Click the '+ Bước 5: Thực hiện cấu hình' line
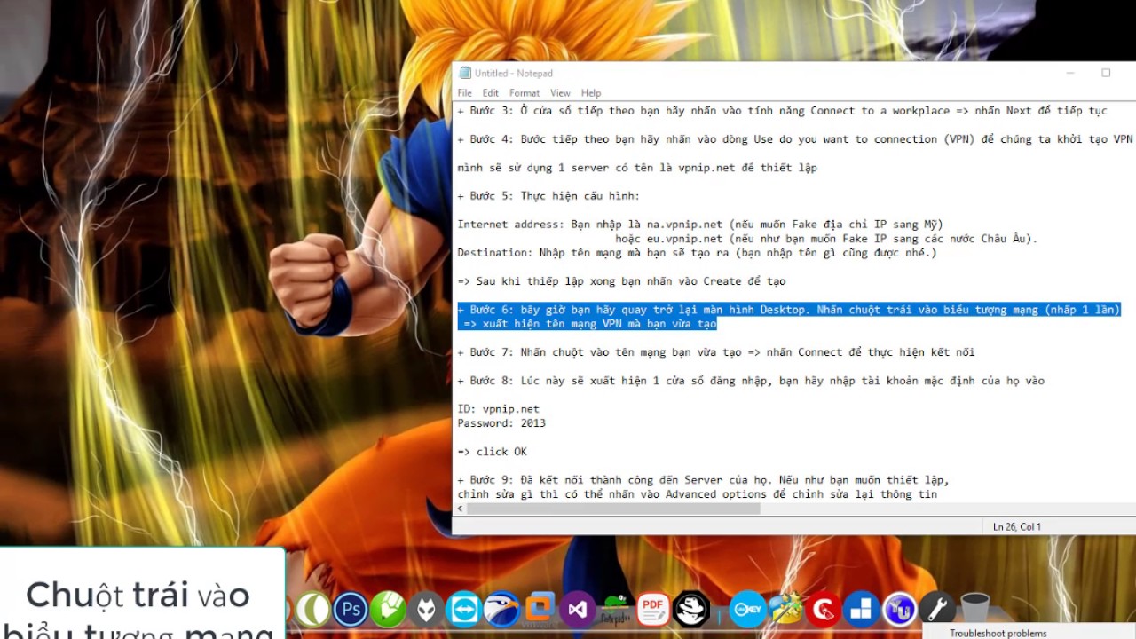Viewport: 1136px width, 639px height. point(548,196)
